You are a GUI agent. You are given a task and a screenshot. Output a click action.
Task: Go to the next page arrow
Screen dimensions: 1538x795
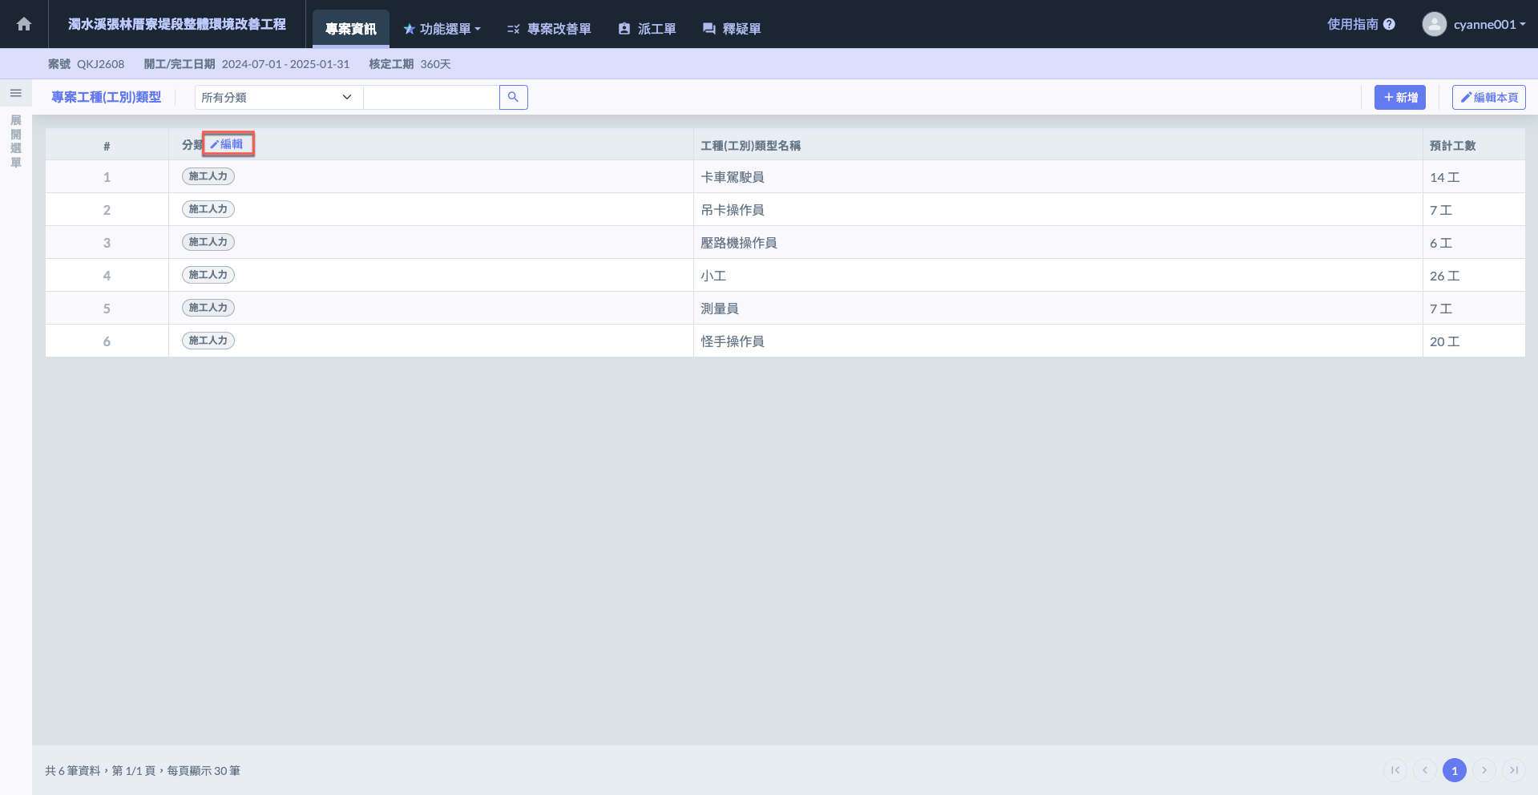coord(1484,770)
